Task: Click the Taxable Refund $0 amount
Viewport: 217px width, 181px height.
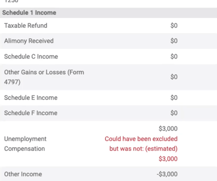Action: coord(174,26)
